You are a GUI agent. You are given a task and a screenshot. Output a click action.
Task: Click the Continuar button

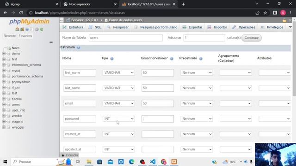coord(252,38)
